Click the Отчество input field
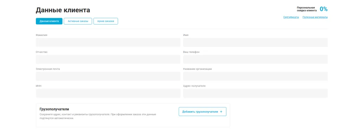 coord(108,59)
